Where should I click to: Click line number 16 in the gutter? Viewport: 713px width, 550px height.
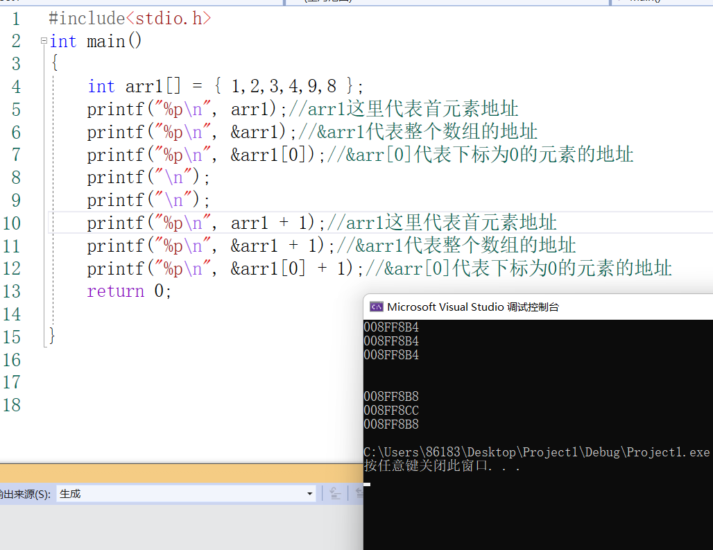point(12,360)
